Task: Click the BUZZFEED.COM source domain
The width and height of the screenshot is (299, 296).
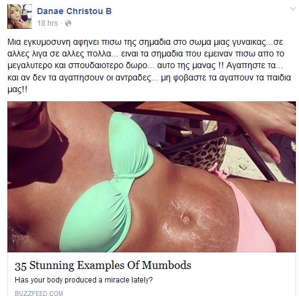Action: coord(39,293)
